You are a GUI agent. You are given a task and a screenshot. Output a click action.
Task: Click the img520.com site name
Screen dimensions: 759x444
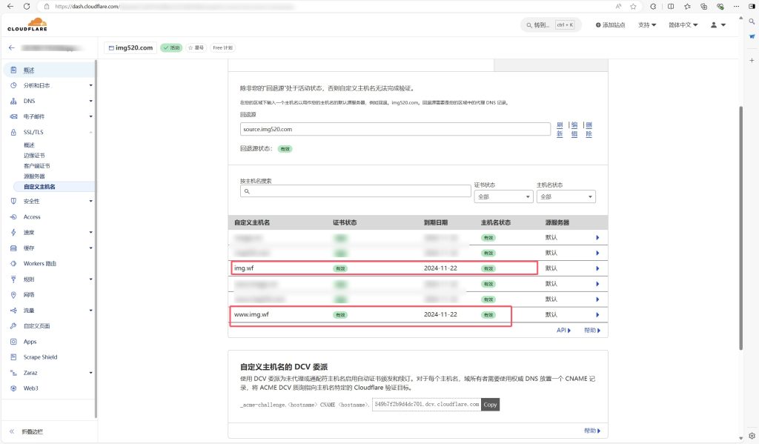pos(130,48)
